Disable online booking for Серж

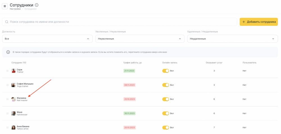pos(166,71)
